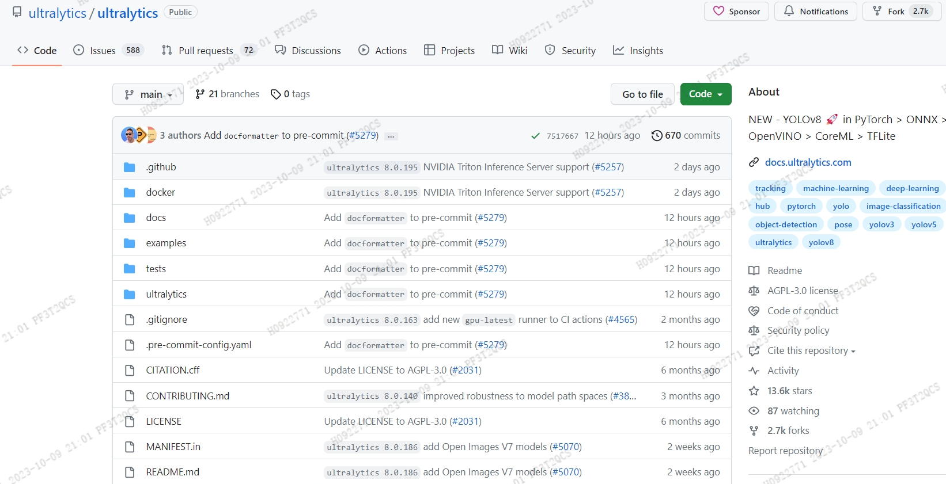Open the Code tab
946x484 pixels.
[x=37, y=51]
